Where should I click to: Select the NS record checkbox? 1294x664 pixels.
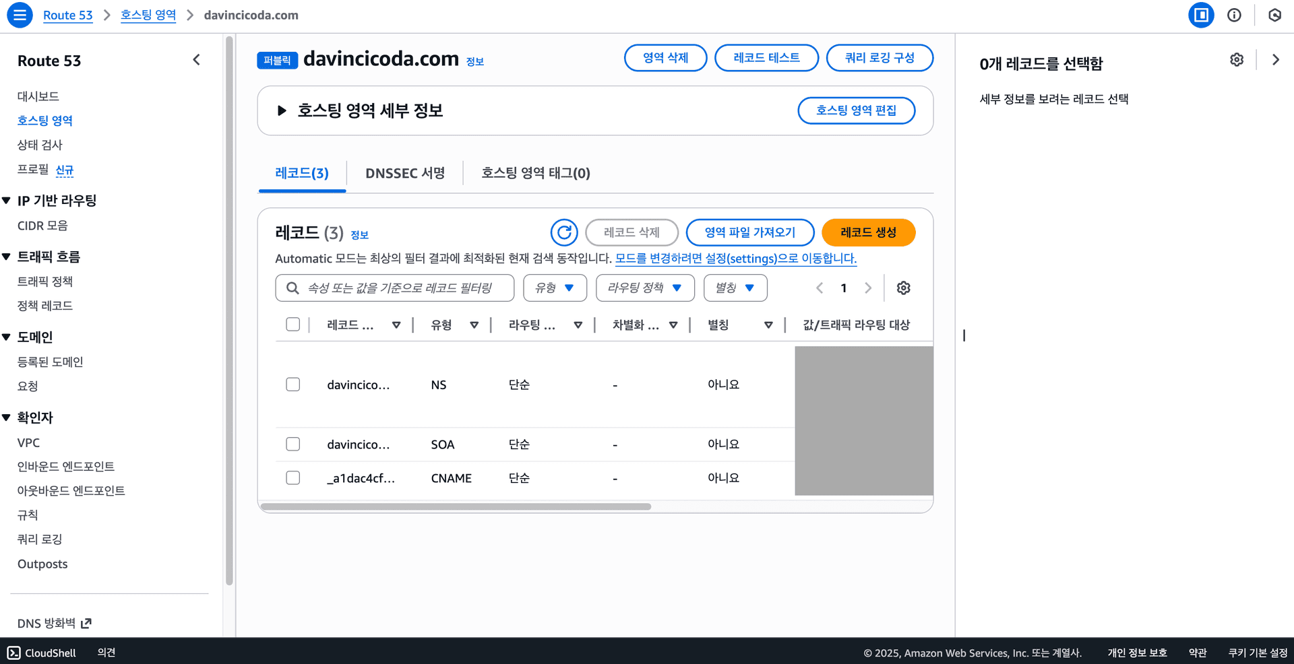293,384
